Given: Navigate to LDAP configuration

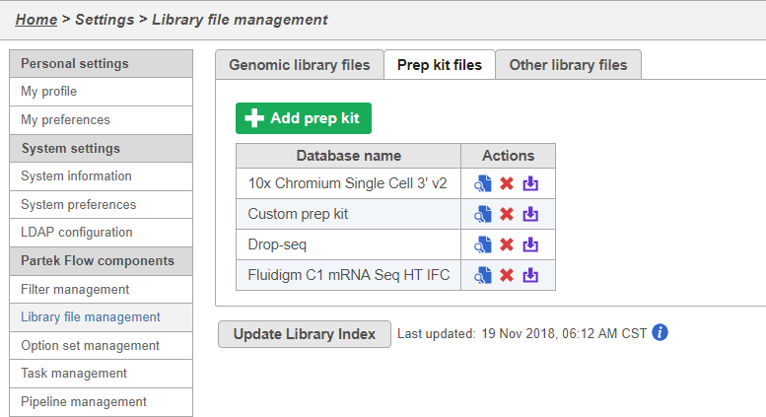Looking at the screenshot, I should pyautogui.click(x=77, y=233).
